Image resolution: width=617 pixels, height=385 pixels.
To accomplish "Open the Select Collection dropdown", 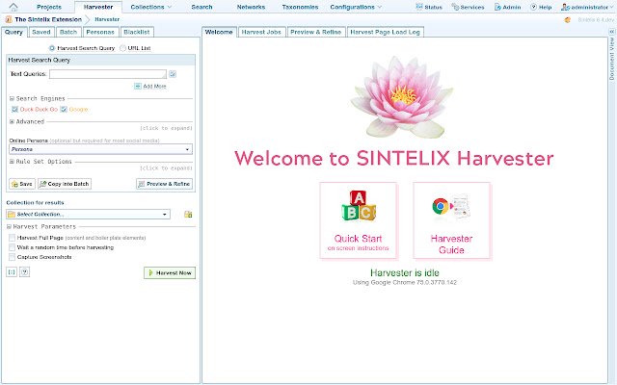I will (x=88, y=214).
